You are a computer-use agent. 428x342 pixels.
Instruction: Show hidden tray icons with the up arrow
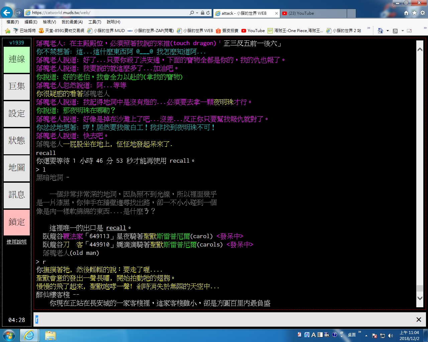tap(366, 335)
